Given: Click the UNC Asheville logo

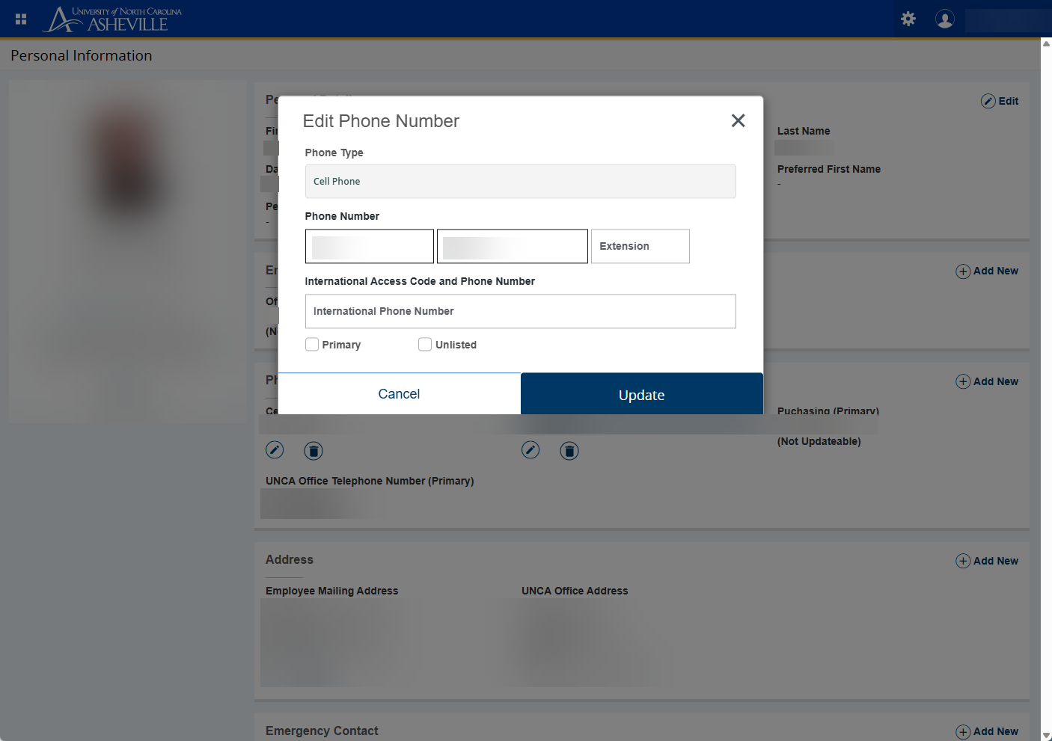Looking at the screenshot, I should coord(114,19).
